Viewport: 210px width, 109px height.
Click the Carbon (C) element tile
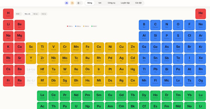(x=155, y=25)
